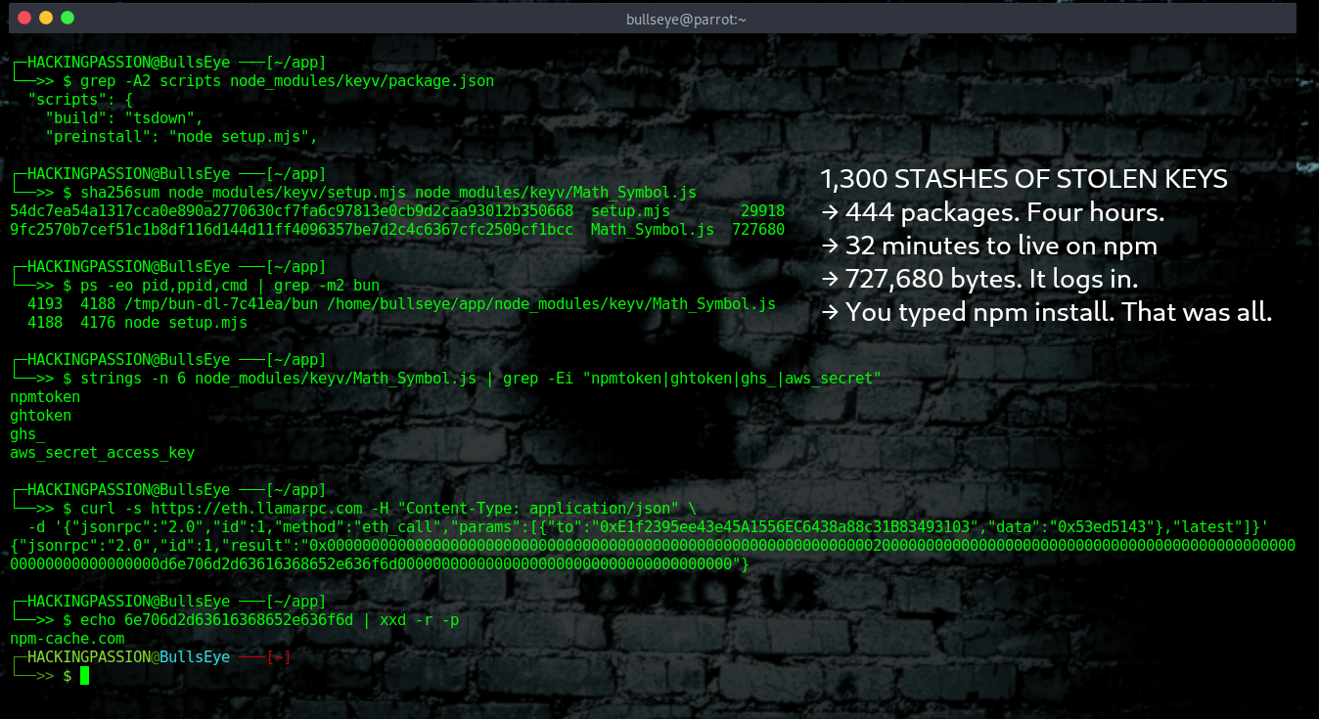This screenshot has width=1319, height=719.
Task: Click the '4188 4176 node setup.mjs' process line
Action: [x=137, y=322]
